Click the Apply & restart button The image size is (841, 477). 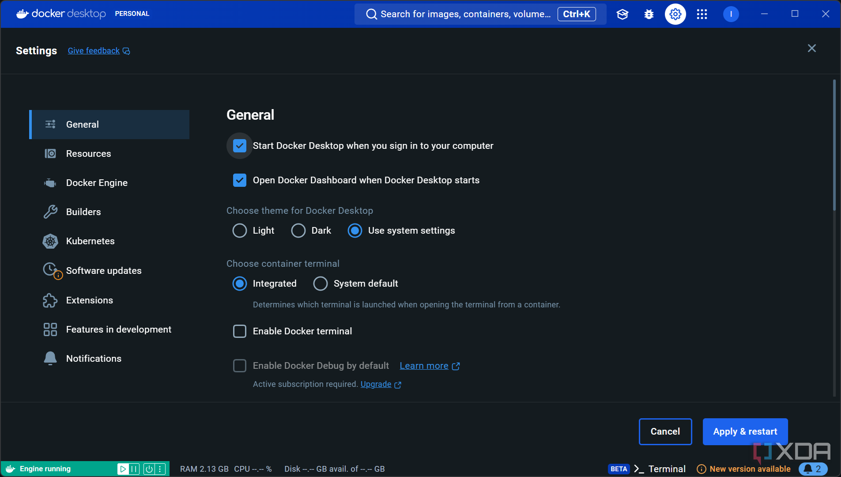tap(745, 432)
